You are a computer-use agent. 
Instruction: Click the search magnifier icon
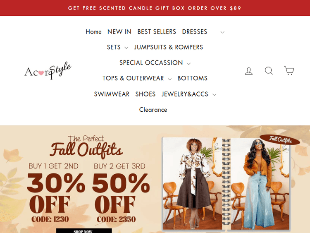[x=269, y=71]
